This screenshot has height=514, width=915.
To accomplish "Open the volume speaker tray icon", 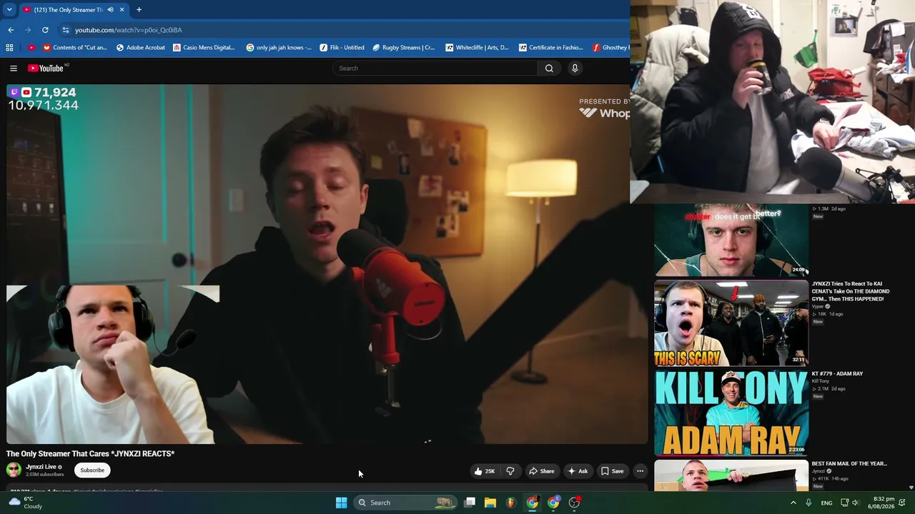I will point(855,503).
